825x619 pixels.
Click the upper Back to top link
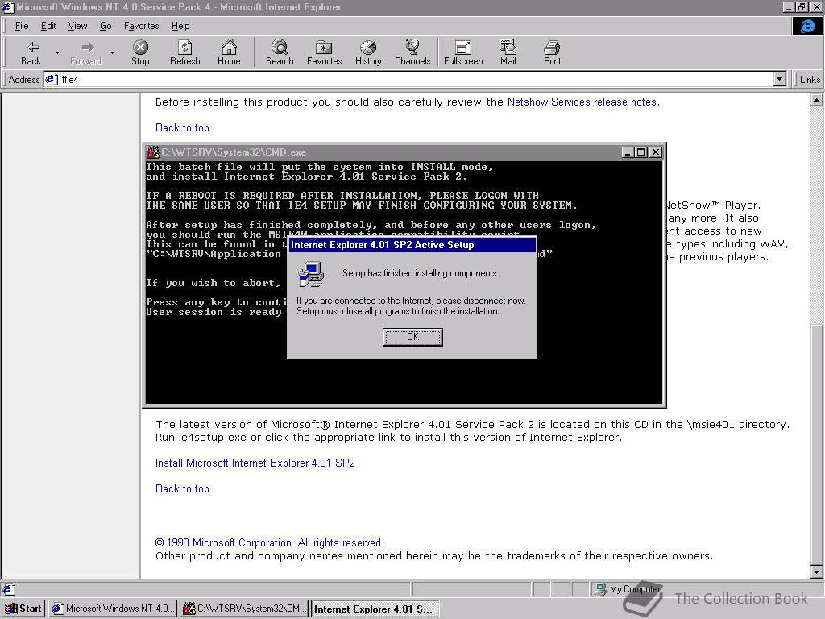click(182, 128)
